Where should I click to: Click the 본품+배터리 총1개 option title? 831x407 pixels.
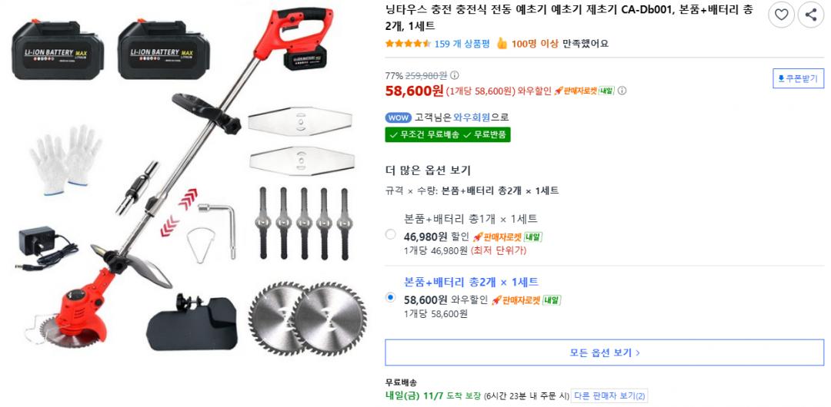click(471, 219)
